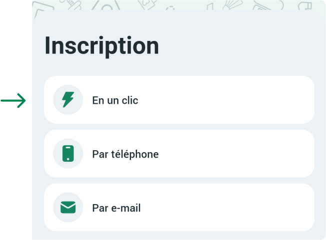Click the lightning bolt icon
Viewport: 326px width, 240px height.
point(68,100)
